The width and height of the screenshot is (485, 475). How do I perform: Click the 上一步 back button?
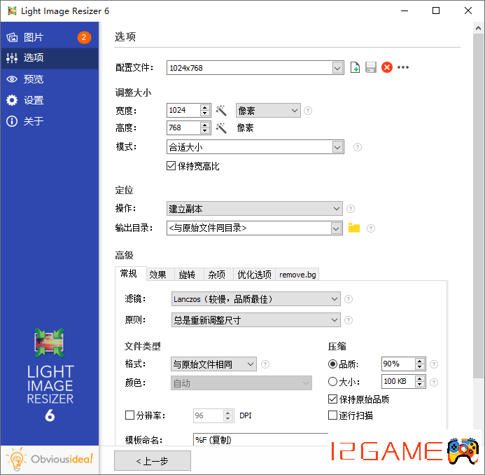(153, 460)
